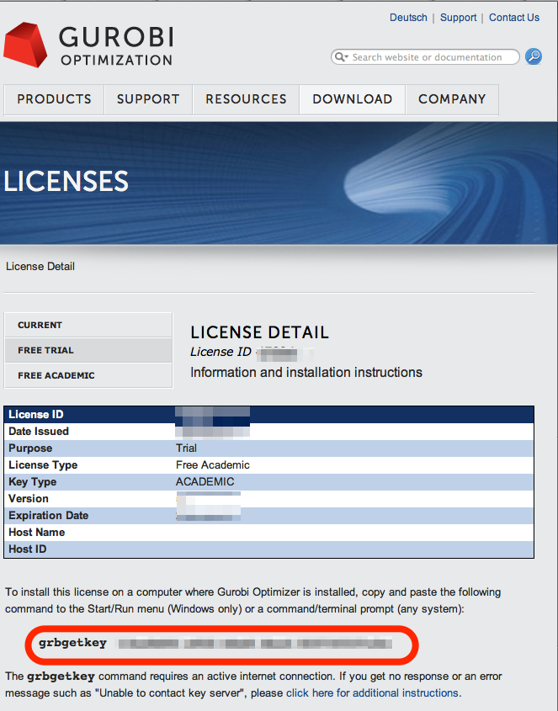The height and width of the screenshot is (711, 558).
Task: Click the Version row label
Action: (28, 498)
